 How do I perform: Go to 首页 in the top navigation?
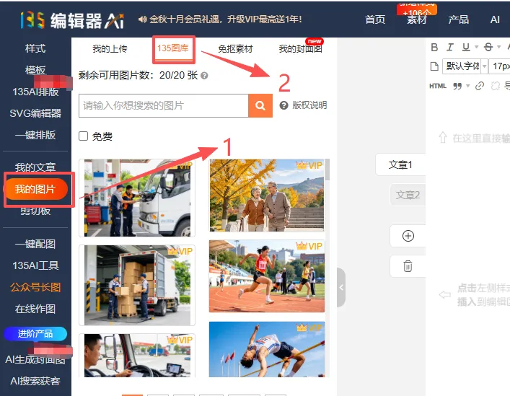pyautogui.click(x=375, y=19)
